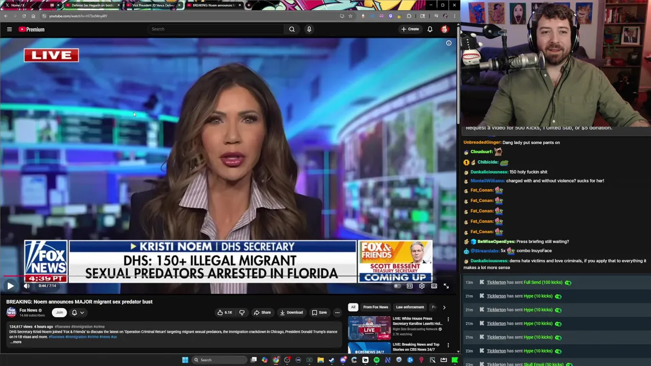Switch to the Home / X browser tab
Screen dimensions: 651x366
click(32, 5)
